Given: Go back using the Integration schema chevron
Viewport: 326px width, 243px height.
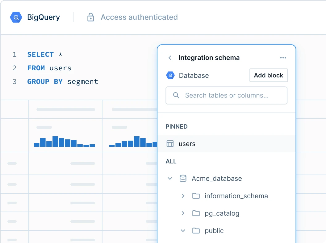Looking at the screenshot, I should pos(170,58).
